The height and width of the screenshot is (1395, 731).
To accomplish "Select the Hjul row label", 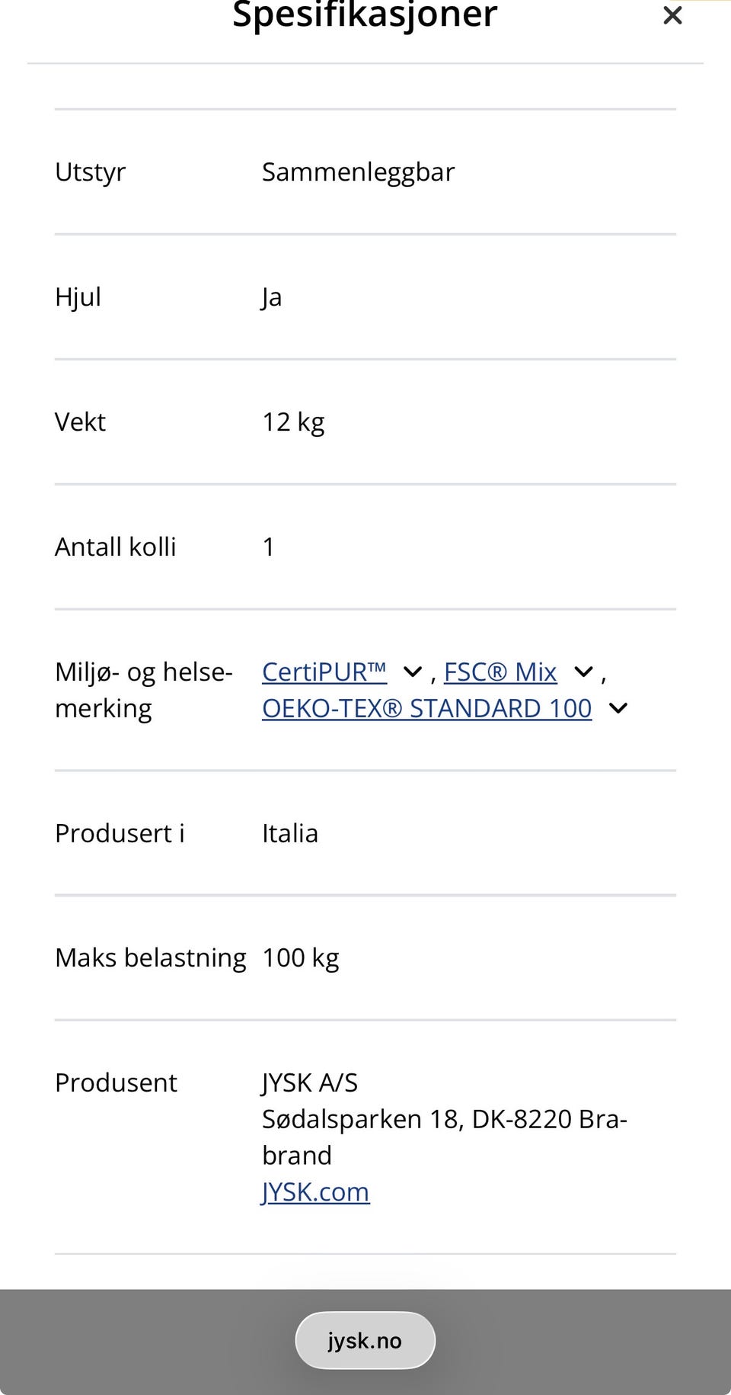I will [x=78, y=297].
